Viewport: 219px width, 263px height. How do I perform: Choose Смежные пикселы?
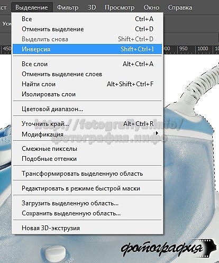pos(87,149)
